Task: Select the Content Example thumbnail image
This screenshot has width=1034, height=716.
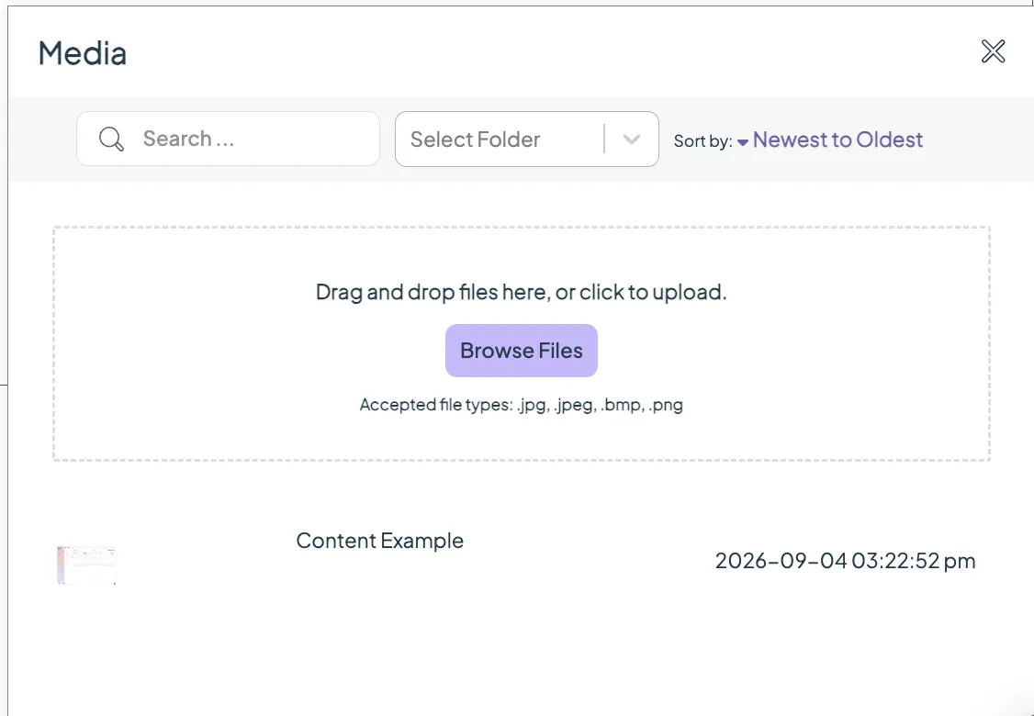Action: point(86,565)
